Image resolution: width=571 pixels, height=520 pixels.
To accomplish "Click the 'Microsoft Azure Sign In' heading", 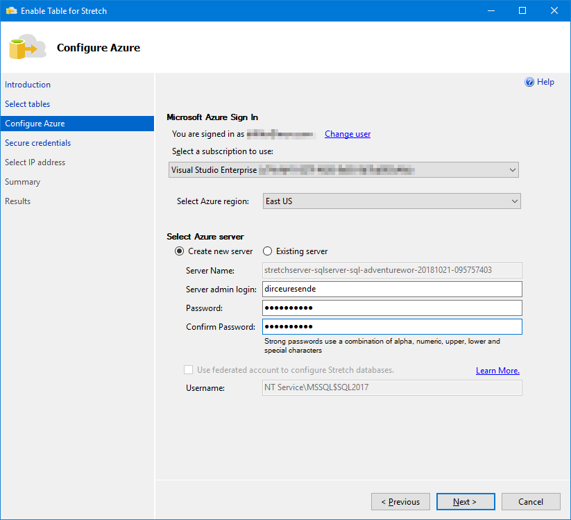I will (x=212, y=117).
